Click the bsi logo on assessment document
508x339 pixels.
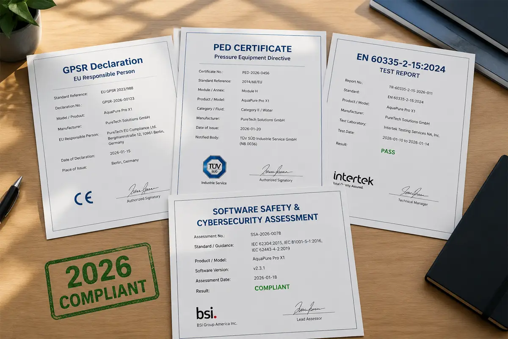tap(206, 313)
